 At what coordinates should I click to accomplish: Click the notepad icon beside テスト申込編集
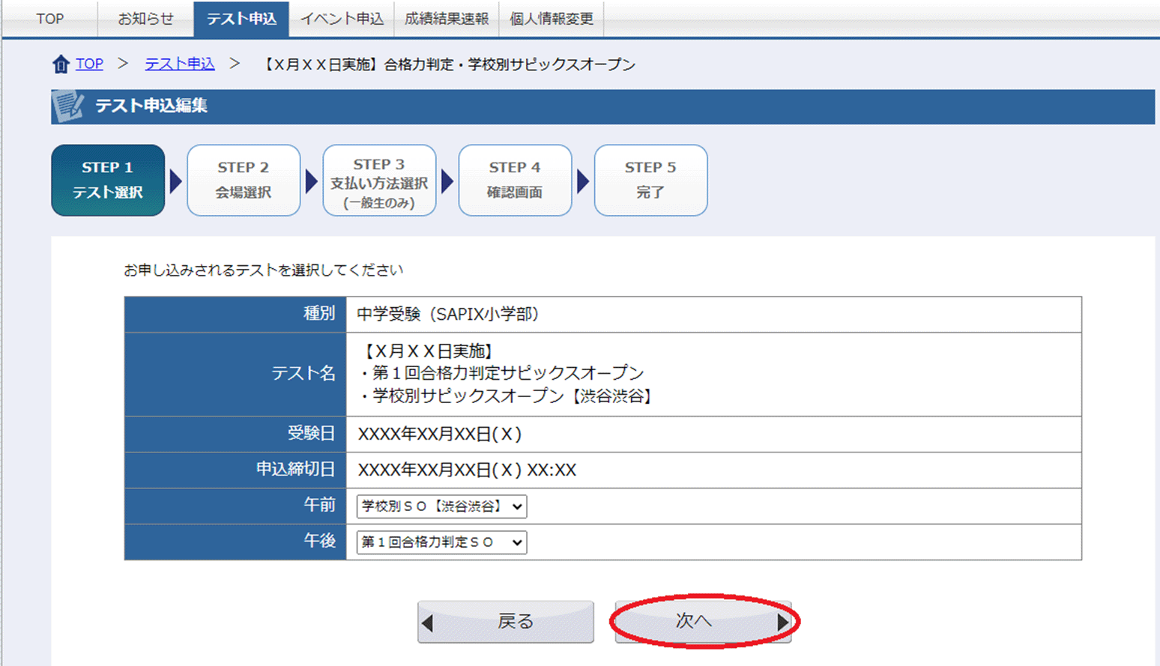click(x=68, y=106)
